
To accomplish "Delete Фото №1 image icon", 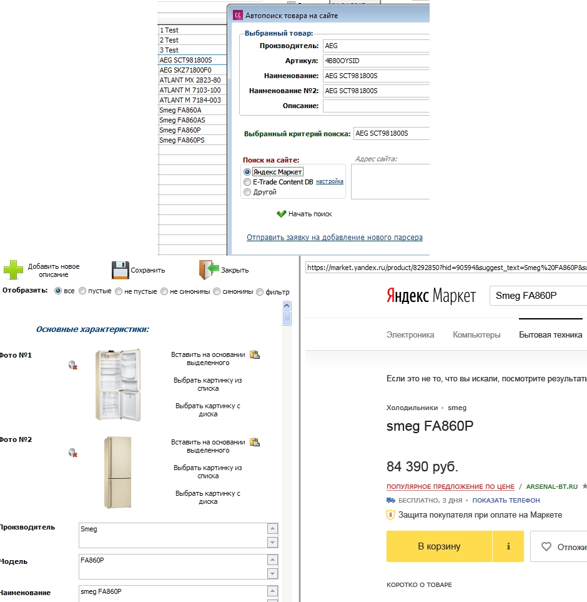I will pos(73,365).
